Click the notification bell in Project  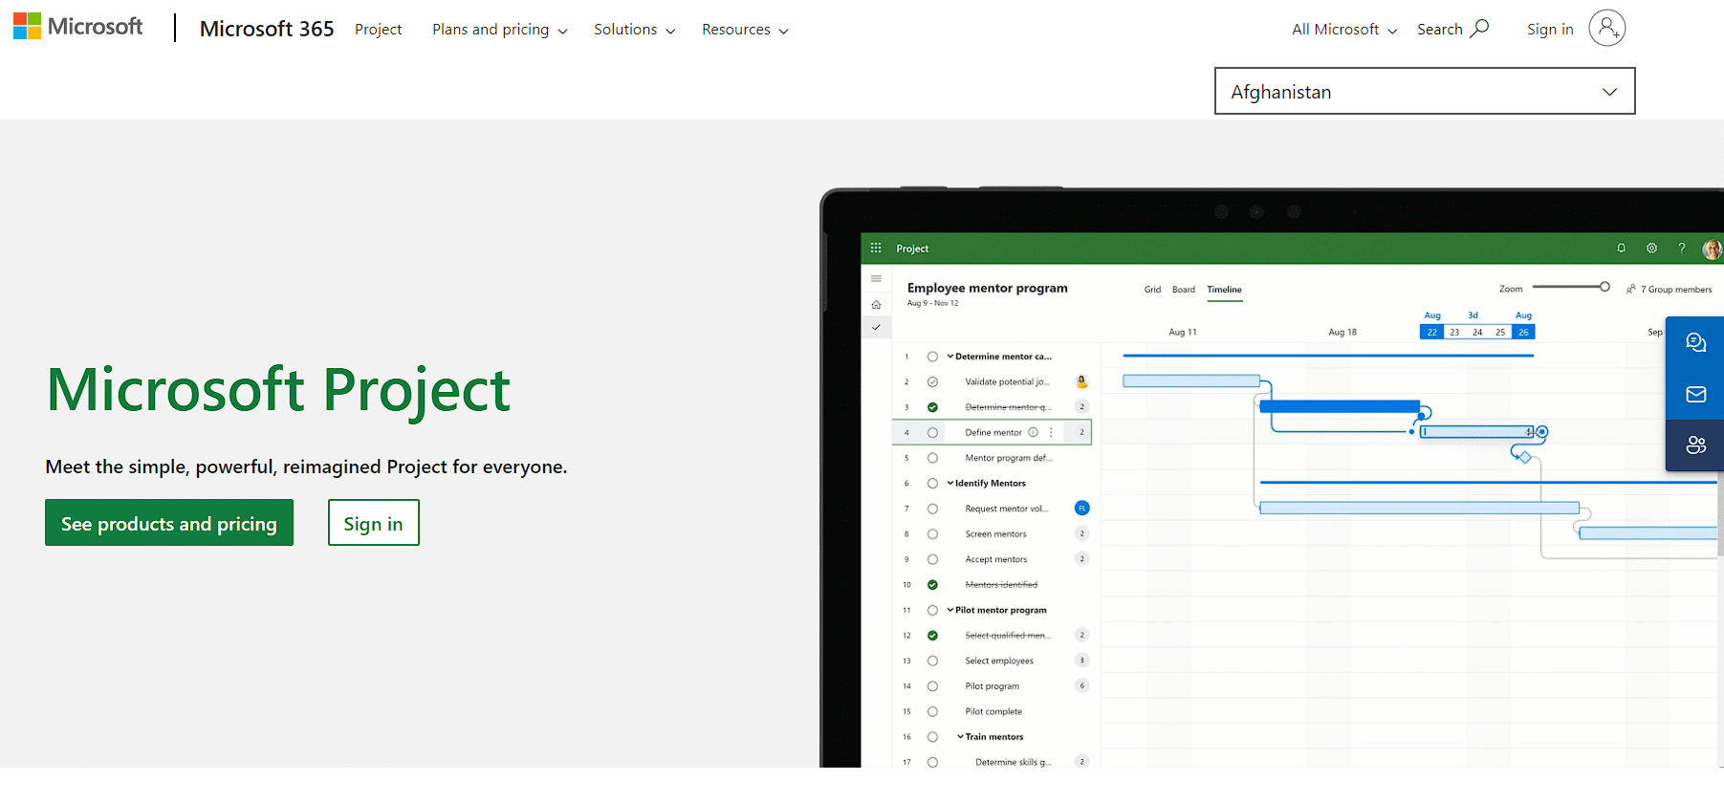click(1621, 248)
